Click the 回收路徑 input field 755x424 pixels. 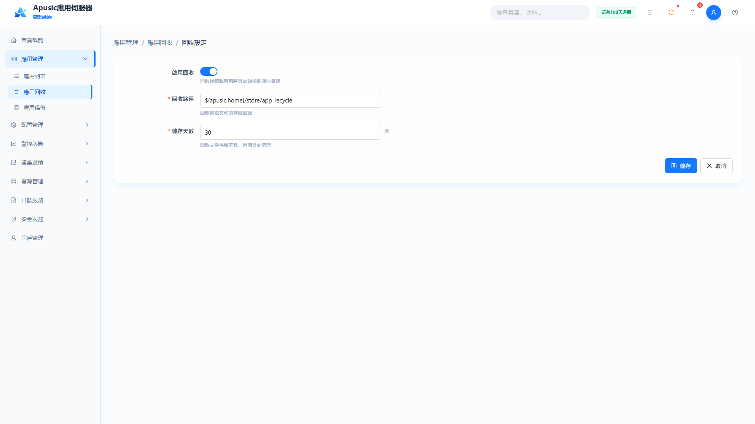(290, 100)
